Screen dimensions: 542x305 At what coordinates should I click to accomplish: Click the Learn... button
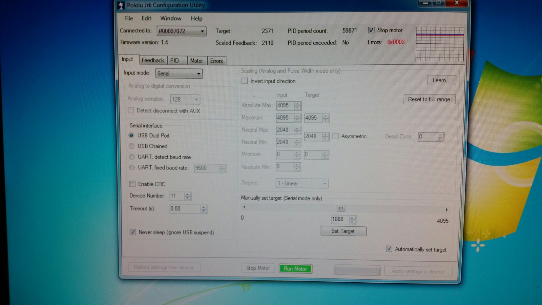click(442, 80)
